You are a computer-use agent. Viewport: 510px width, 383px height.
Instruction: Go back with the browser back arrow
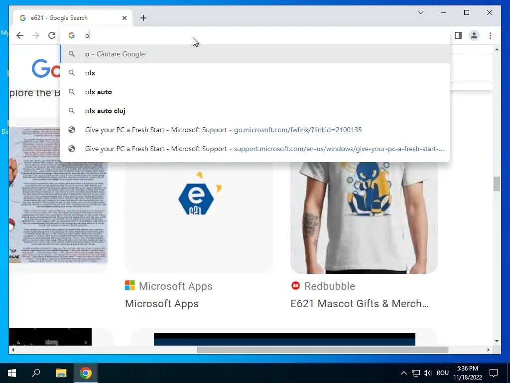20,35
